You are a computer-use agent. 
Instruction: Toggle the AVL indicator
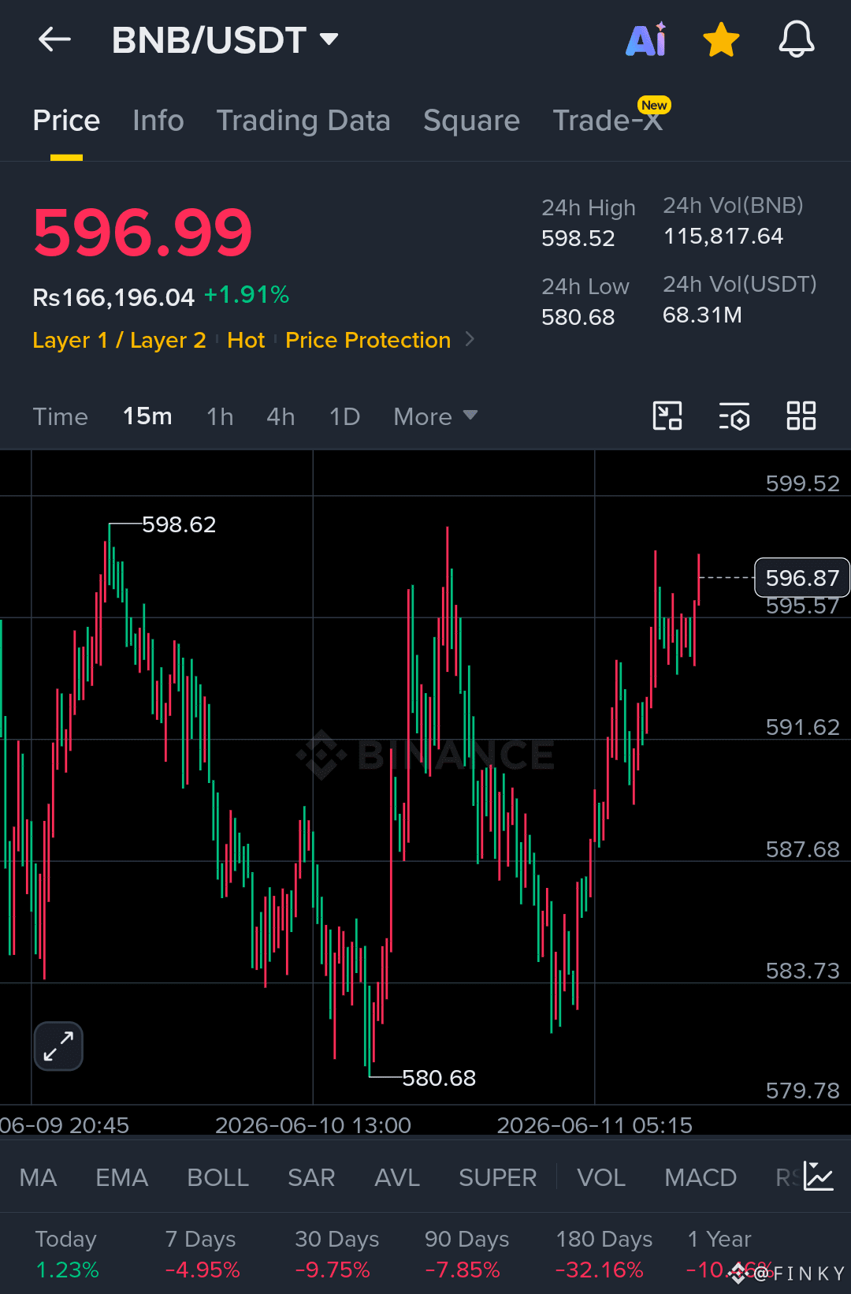click(397, 1177)
